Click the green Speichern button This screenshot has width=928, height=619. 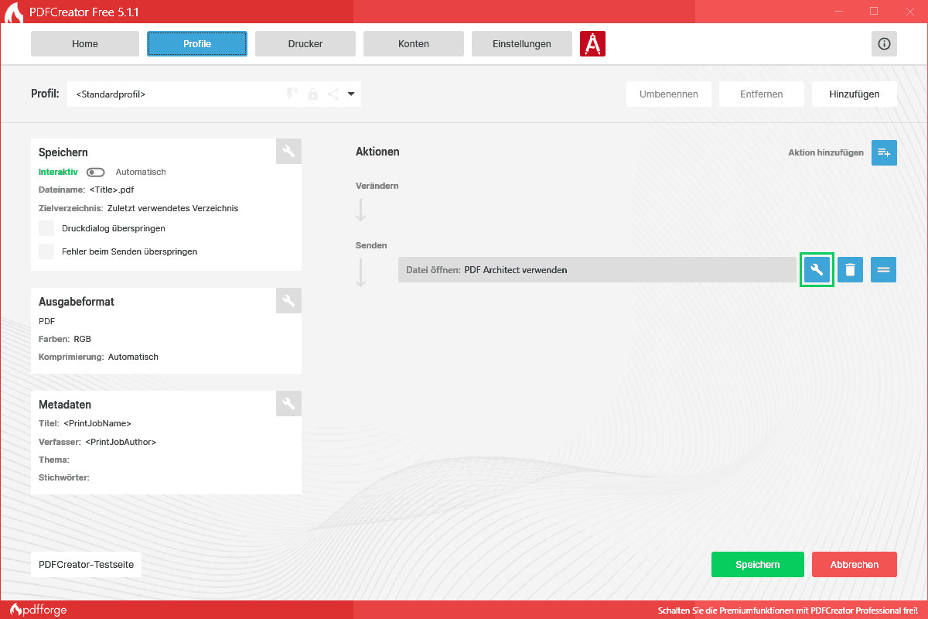757,564
